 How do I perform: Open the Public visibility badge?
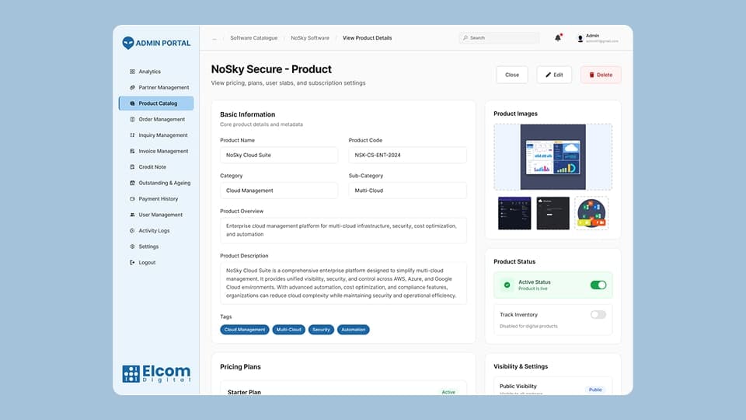594,390
